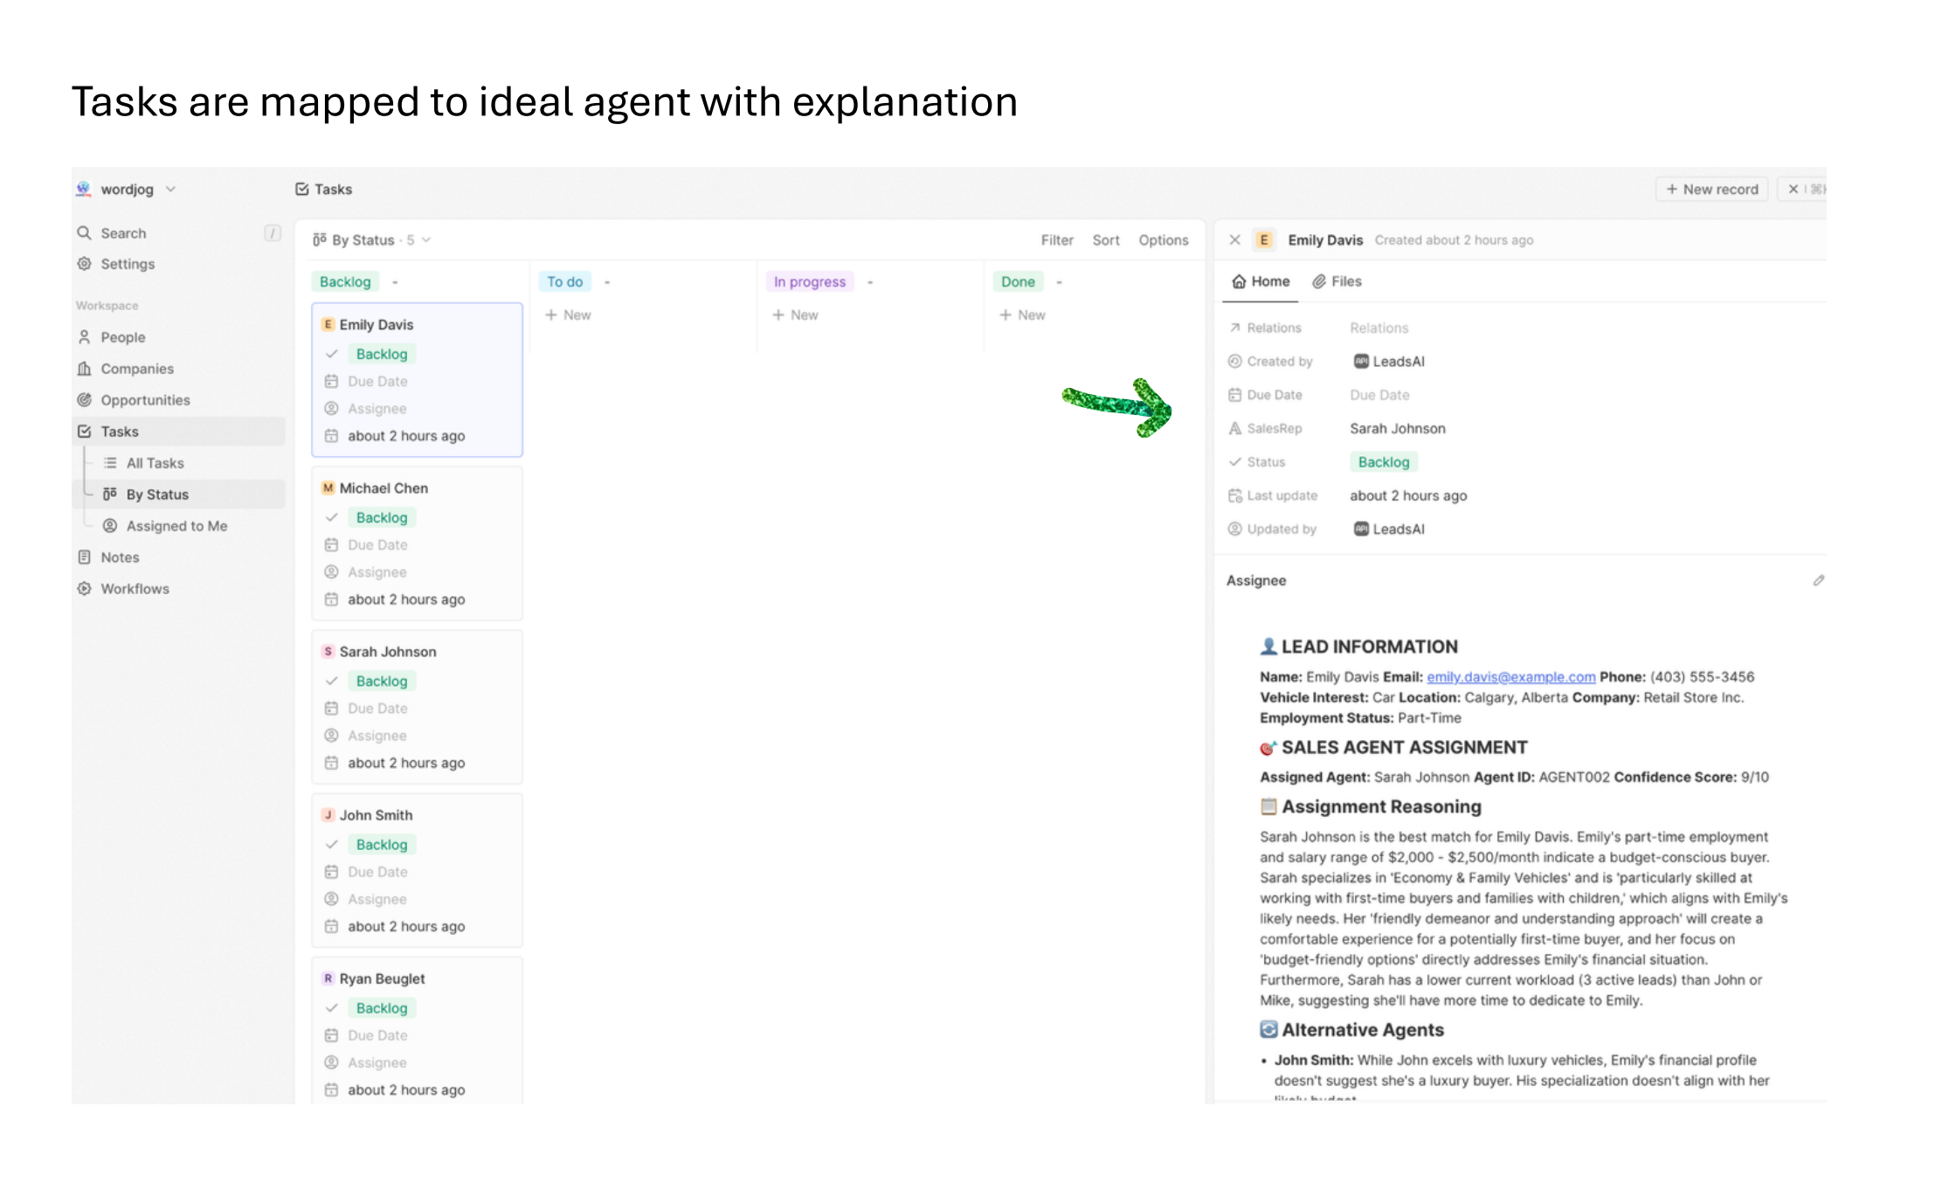This screenshot has width=1949, height=1196.
Task: Toggle the checkmark on John Smith's task
Action: pos(332,844)
